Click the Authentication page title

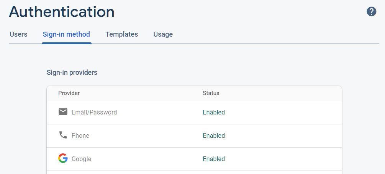point(62,11)
